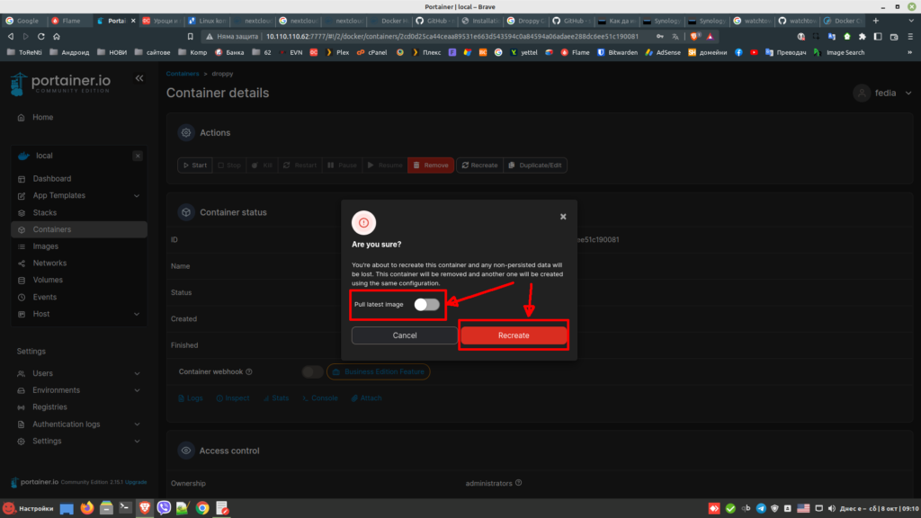The width and height of the screenshot is (921, 518).
Task: Open Google Chrome from the taskbar
Action: [x=202, y=508]
